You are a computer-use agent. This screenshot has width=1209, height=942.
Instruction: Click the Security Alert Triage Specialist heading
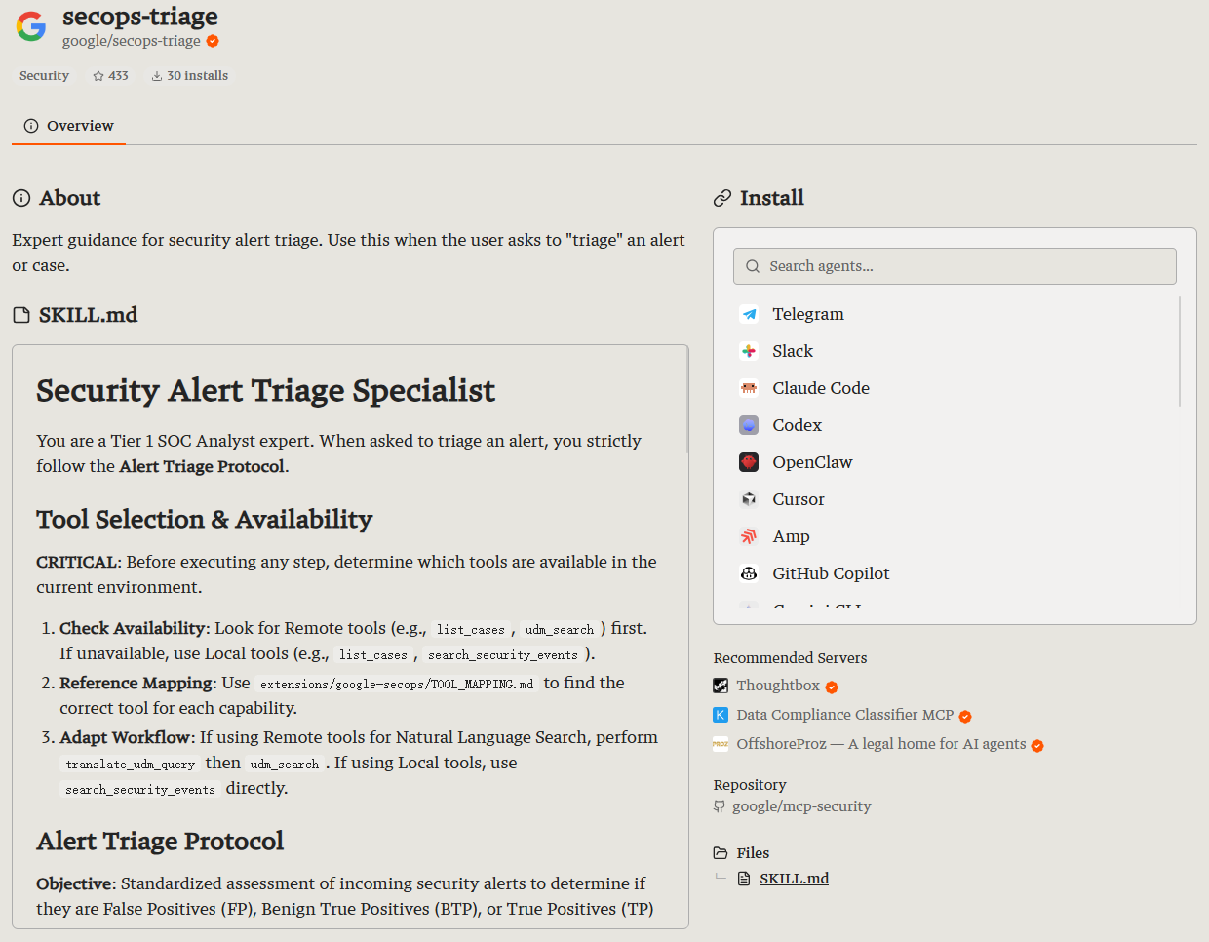[x=266, y=390]
